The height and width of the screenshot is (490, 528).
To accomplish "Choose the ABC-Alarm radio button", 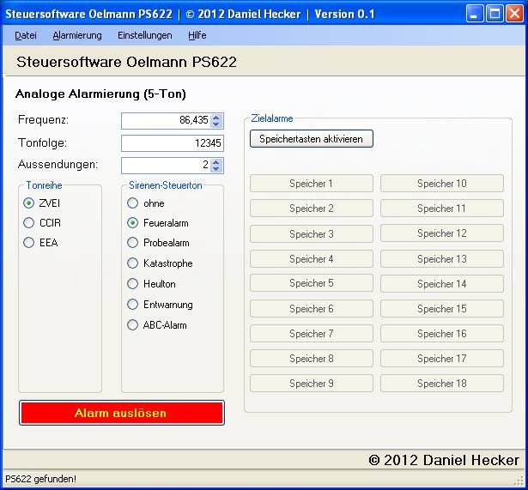I will 133,325.
